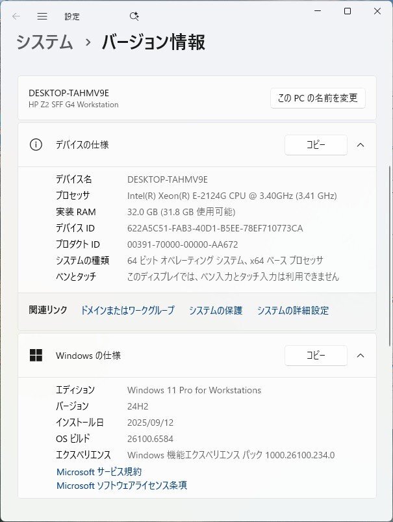This screenshot has height=522, width=393.
Task: Click the > chevron in the breadcrumb
Action: tap(88, 43)
